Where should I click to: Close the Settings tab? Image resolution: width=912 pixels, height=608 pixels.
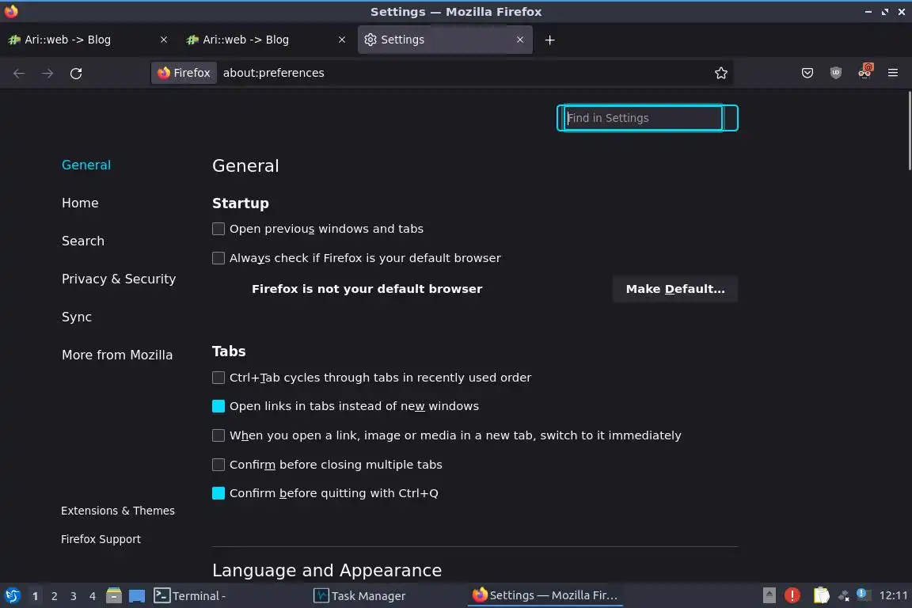(520, 40)
